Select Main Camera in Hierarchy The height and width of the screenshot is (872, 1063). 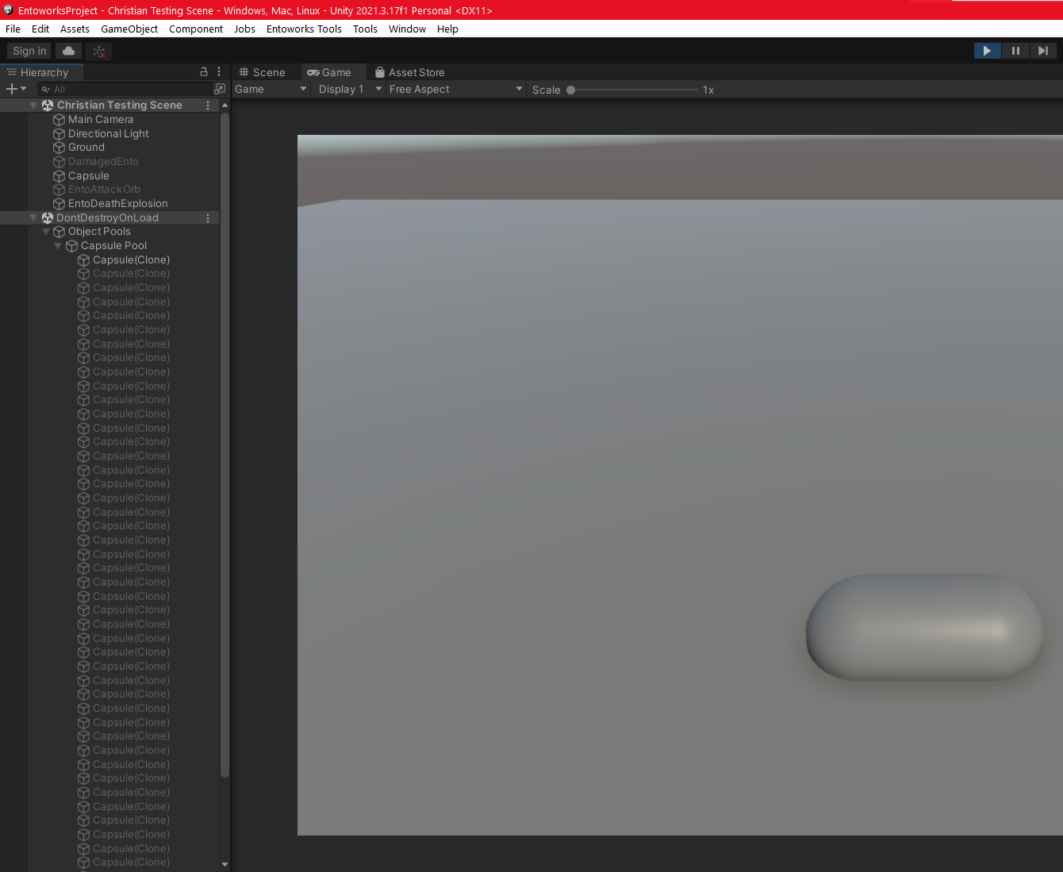click(x=100, y=119)
